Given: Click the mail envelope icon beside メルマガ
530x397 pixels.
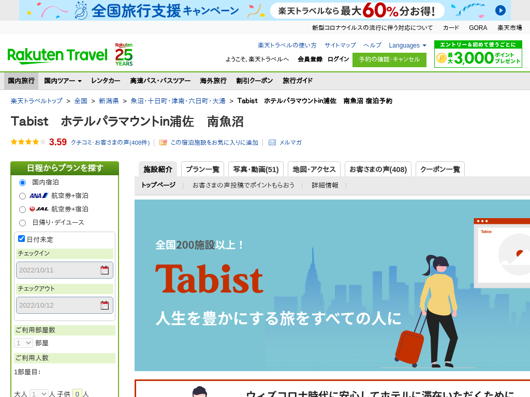Looking at the screenshot, I should point(272,143).
